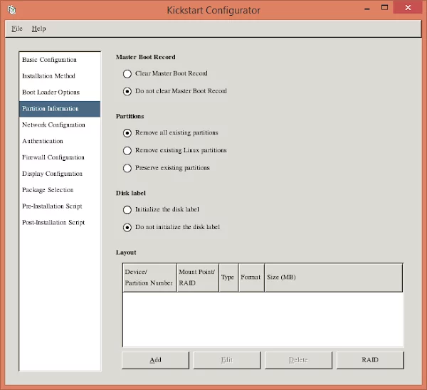Go to Firewall Configuration

tap(60, 157)
